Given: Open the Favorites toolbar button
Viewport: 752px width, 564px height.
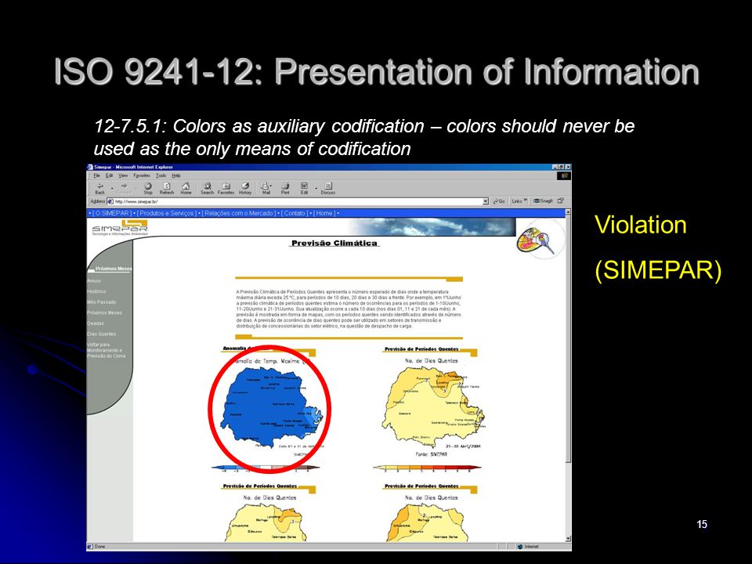Looking at the screenshot, I should click(226, 189).
